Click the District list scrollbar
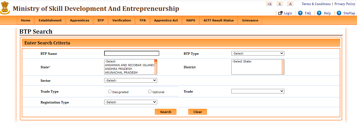This screenshot has height=131, width=357. tap(283, 67)
